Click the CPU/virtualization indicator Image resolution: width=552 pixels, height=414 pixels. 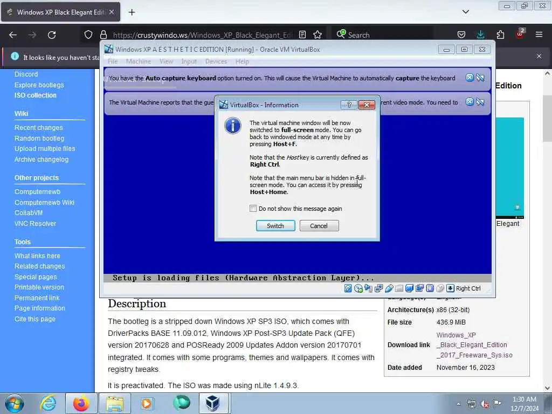pos(430,288)
